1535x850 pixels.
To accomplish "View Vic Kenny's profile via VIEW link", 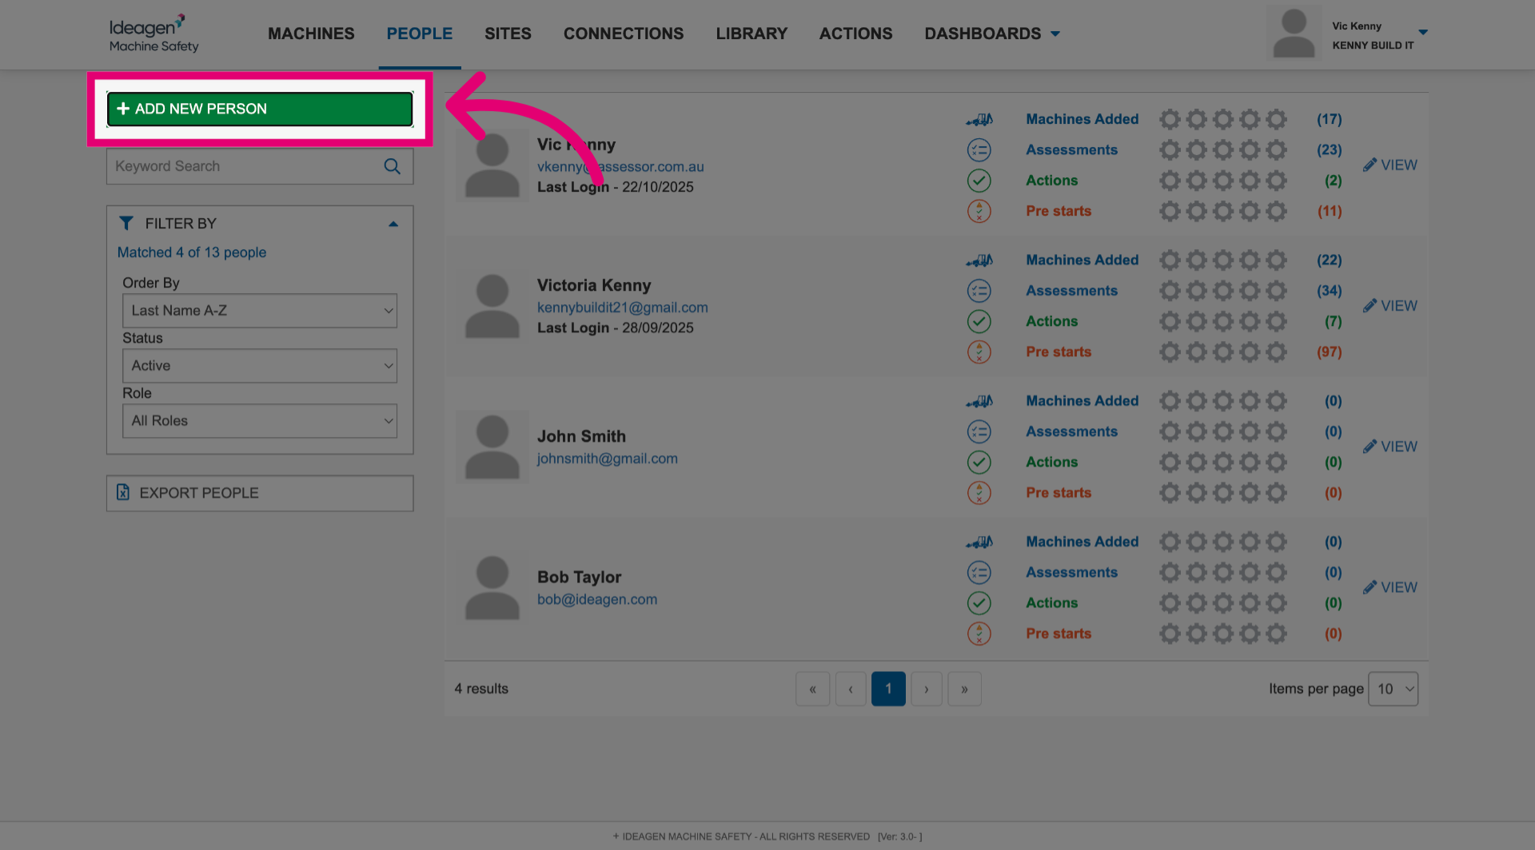I will [1390, 165].
